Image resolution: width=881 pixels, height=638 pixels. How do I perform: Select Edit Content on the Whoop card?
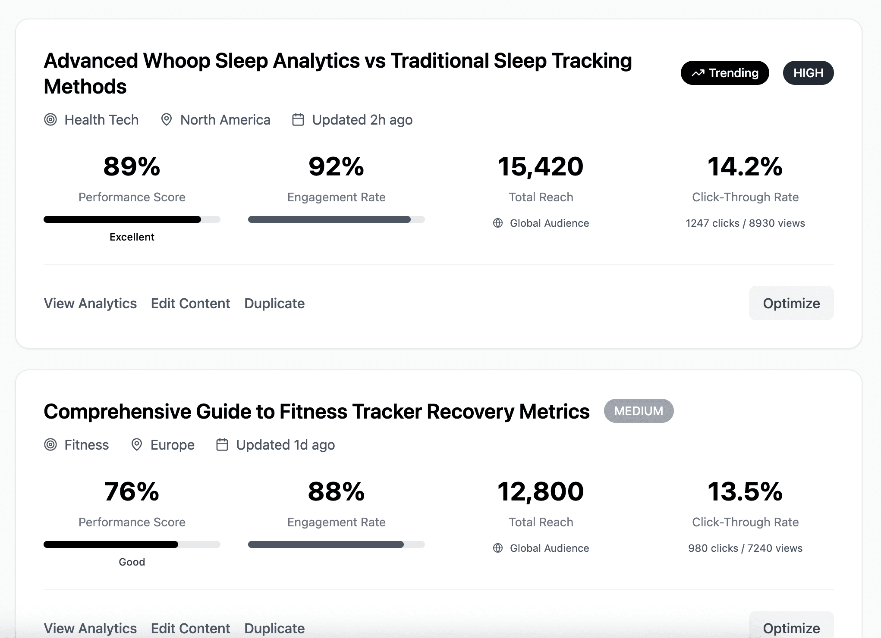point(190,303)
